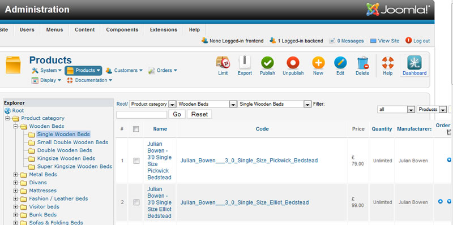Sort by the Code column header
This screenshot has height=225, width=453.
[x=262, y=129]
